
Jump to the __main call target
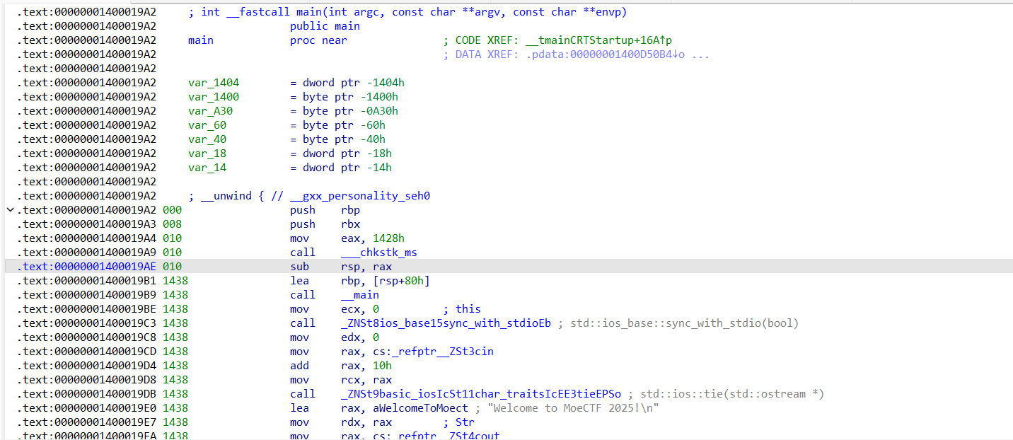point(360,295)
